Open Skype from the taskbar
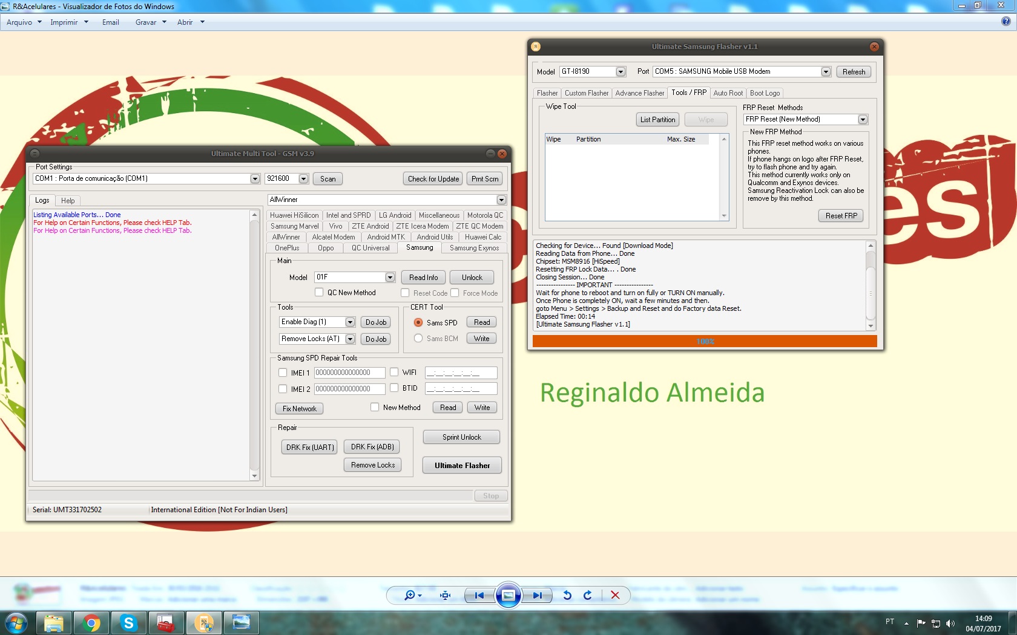This screenshot has width=1017, height=635. (x=129, y=623)
